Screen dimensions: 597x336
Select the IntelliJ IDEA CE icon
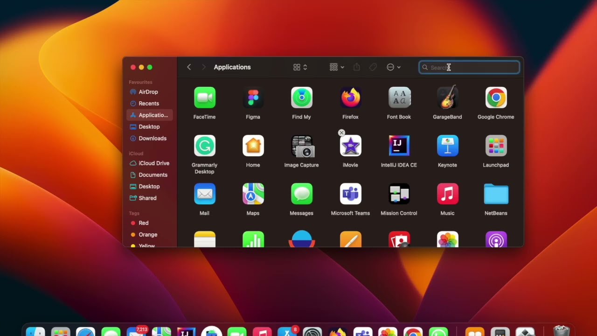pos(399,146)
